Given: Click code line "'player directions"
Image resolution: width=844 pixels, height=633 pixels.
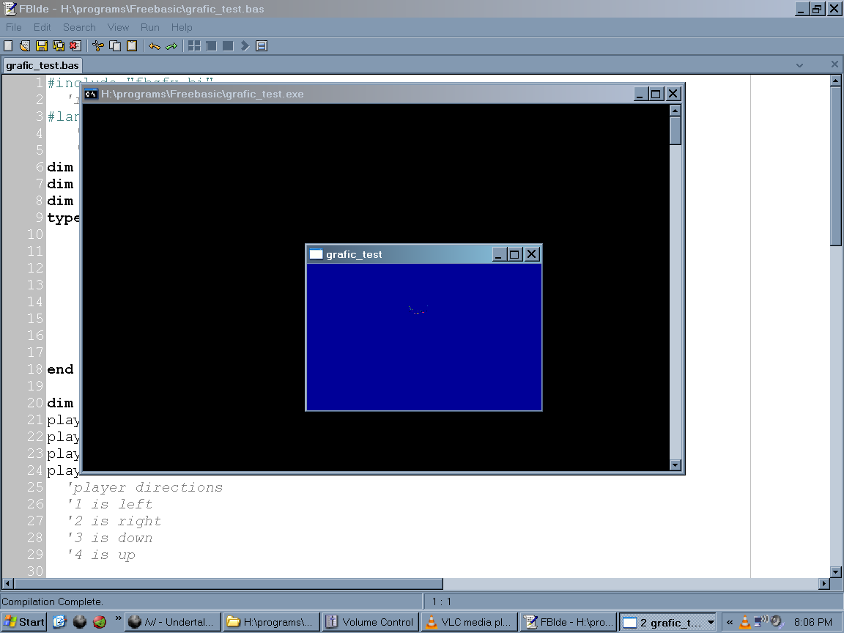Looking at the screenshot, I should 145,488.
